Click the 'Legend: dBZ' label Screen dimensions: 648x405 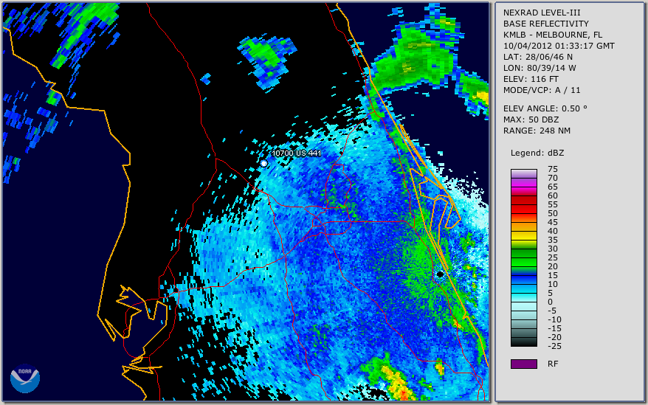[x=537, y=153]
